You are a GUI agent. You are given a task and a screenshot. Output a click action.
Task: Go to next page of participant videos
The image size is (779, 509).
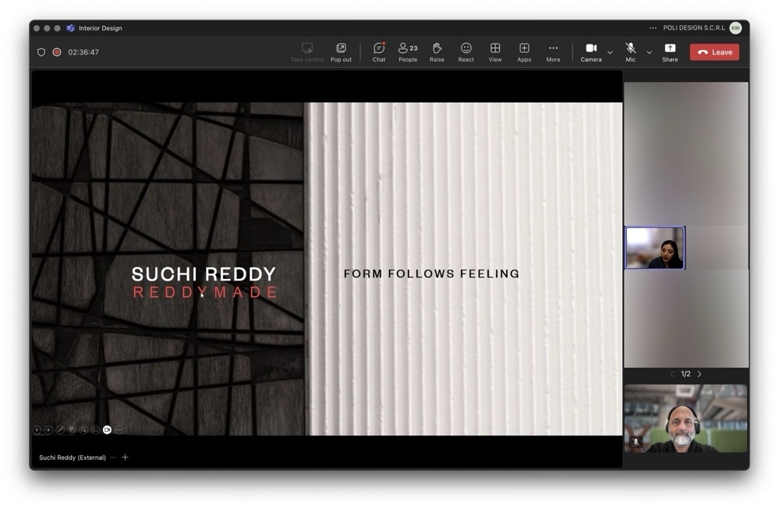(x=699, y=374)
